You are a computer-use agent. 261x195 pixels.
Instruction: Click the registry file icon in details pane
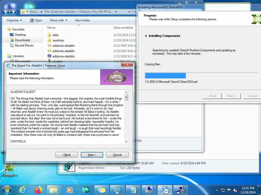click(69, 167)
